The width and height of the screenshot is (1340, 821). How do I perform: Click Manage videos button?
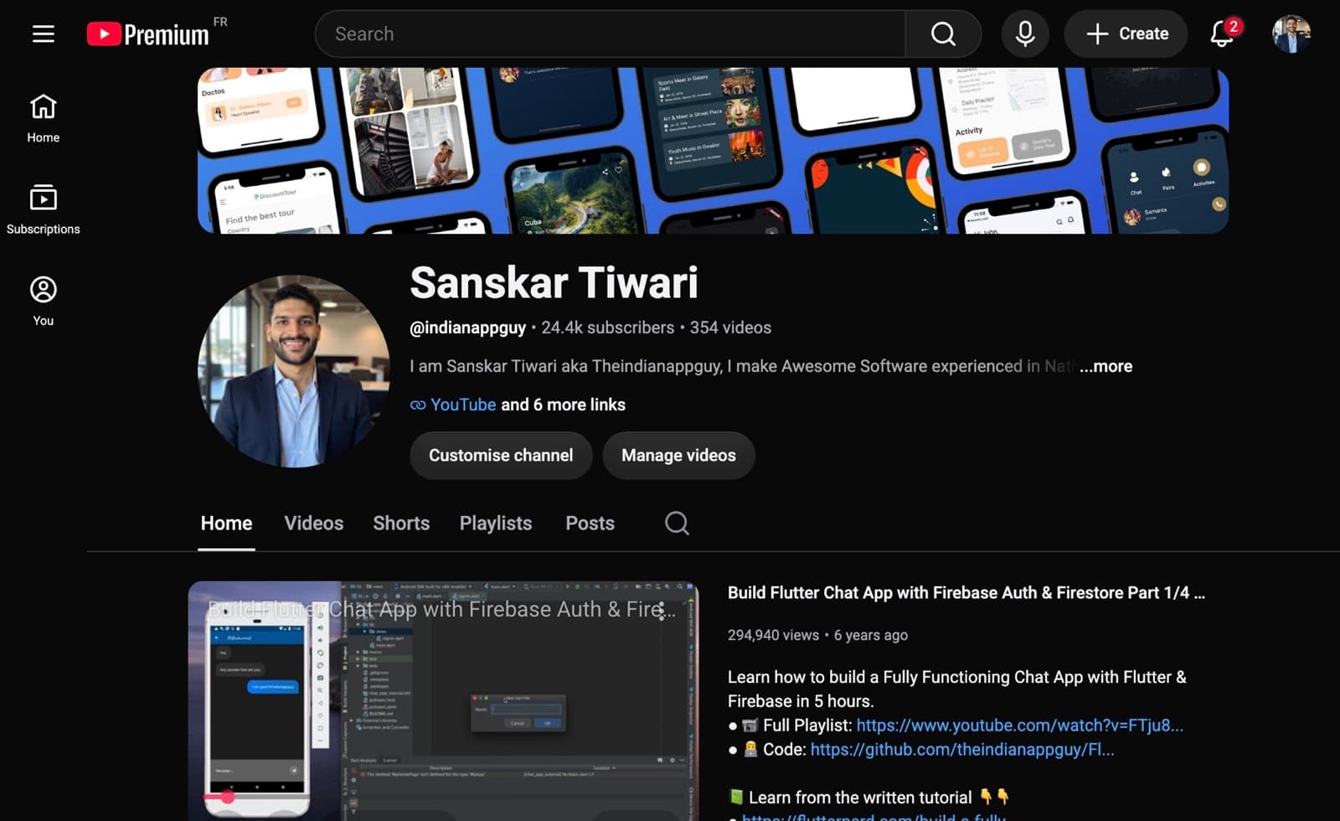(x=678, y=455)
